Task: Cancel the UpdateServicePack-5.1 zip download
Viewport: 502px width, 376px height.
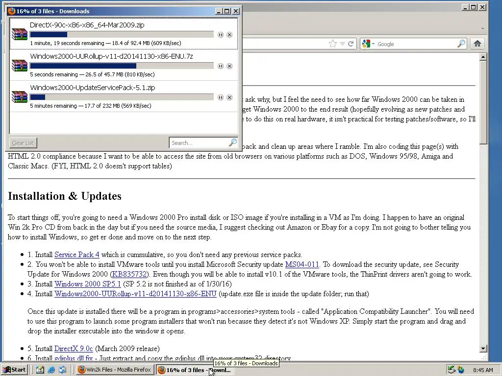Action: 229,97
